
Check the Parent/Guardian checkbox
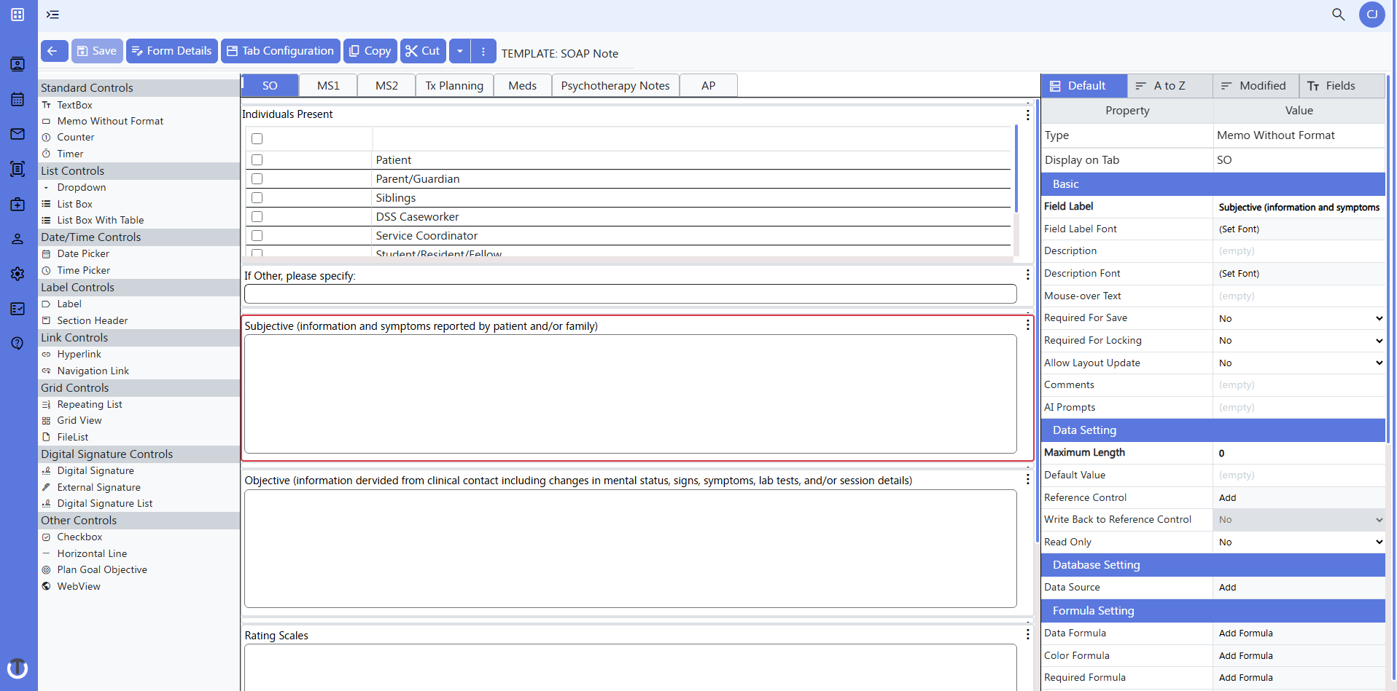click(x=256, y=178)
